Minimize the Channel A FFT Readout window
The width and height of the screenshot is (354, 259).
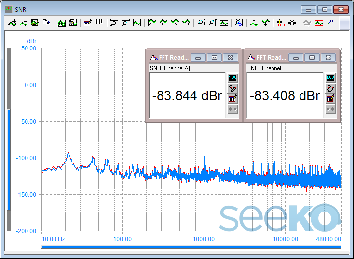pos(198,58)
